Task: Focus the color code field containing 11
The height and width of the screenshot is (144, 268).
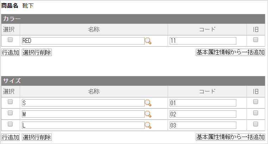Action: click(203, 41)
